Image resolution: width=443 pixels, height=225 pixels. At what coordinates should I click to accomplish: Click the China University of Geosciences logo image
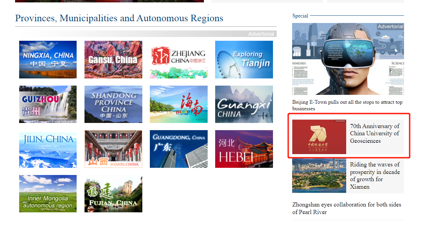pos(319,137)
